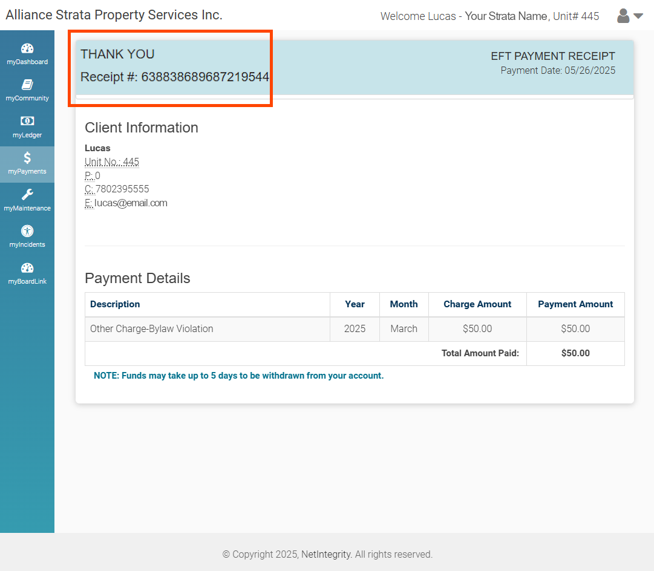Open the myMaintenance wrench icon
Image resolution: width=654 pixels, height=571 pixels.
pos(27,195)
